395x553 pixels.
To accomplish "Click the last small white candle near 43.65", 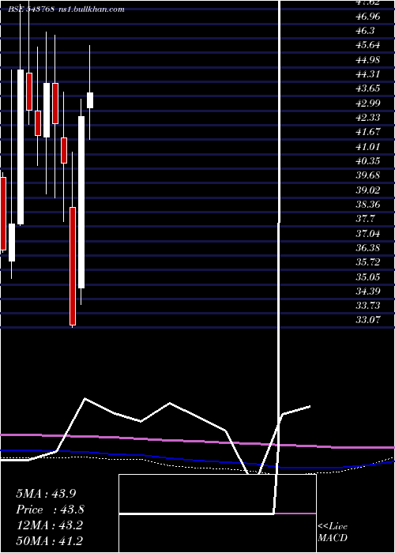I will [90, 100].
